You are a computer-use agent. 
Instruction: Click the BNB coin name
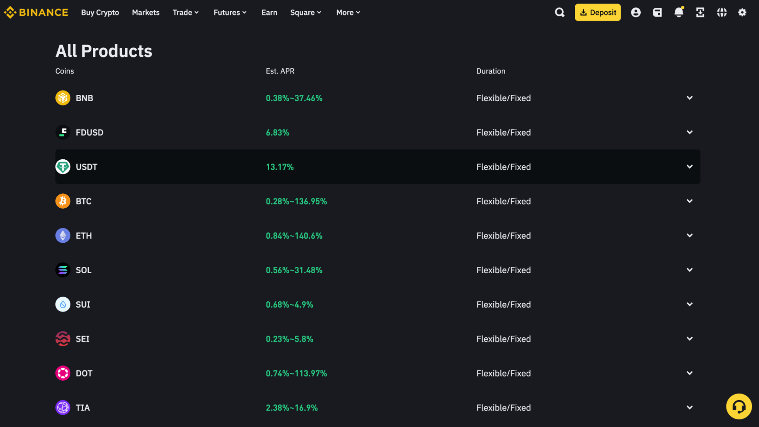click(84, 98)
